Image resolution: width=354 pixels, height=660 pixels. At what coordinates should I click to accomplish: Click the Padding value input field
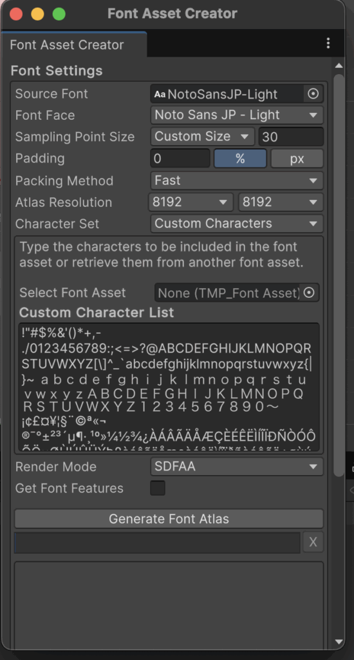pyautogui.click(x=180, y=159)
